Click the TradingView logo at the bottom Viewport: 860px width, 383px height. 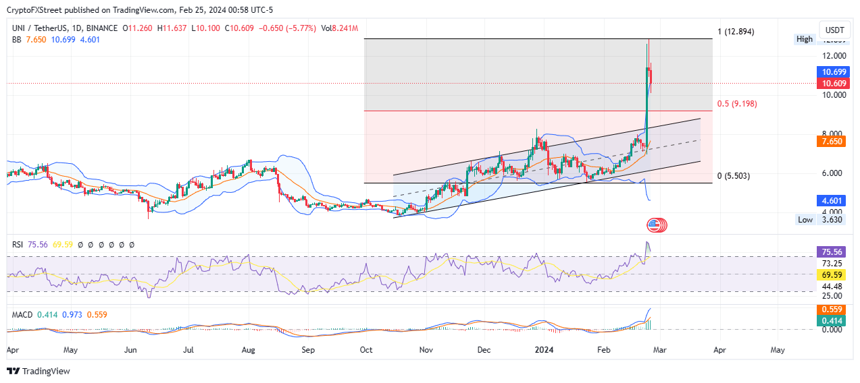click(38, 371)
